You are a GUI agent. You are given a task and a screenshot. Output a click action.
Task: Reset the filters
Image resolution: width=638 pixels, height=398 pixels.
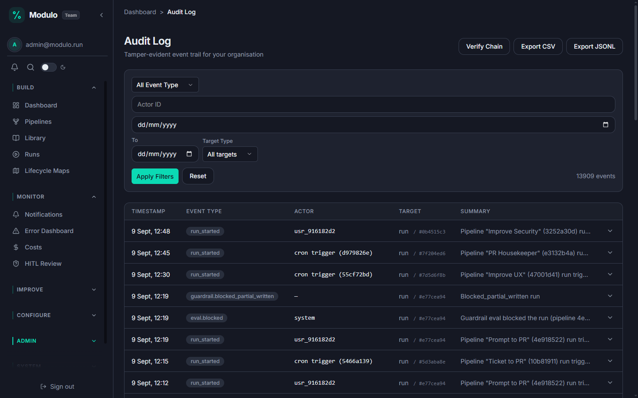[198, 176]
